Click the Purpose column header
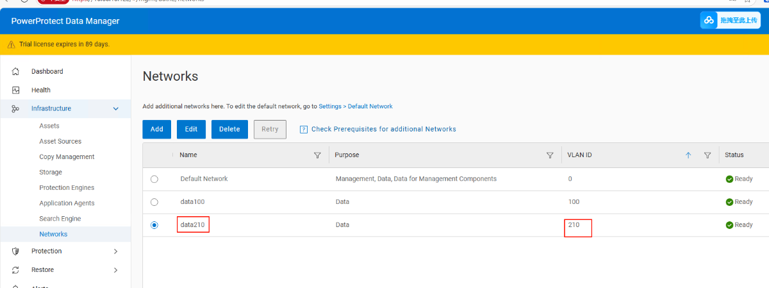This screenshot has width=769, height=288. 347,155
